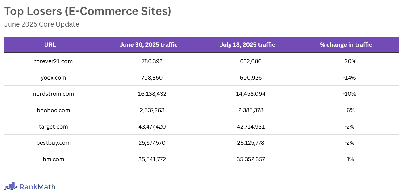403x196 pixels.
Task: Select the July 18, 2025 traffic header
Action: (247, 45)
